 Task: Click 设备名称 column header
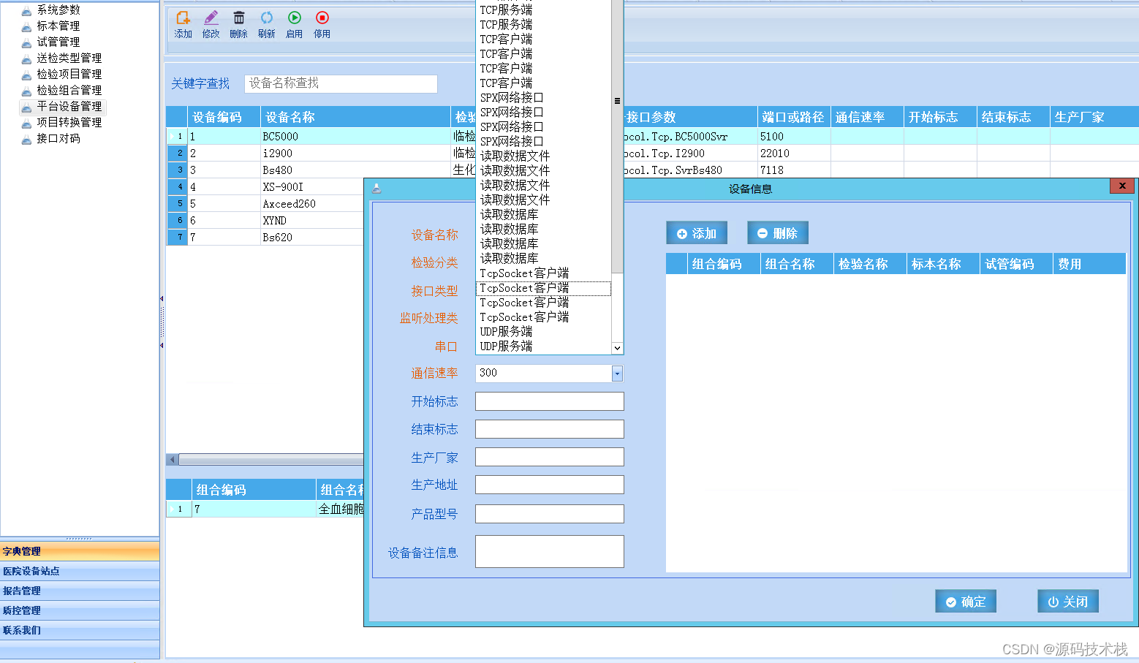356,117
